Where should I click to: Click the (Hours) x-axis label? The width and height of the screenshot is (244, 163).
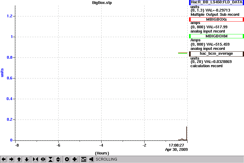pyautogui.click(x=102, y=153)
